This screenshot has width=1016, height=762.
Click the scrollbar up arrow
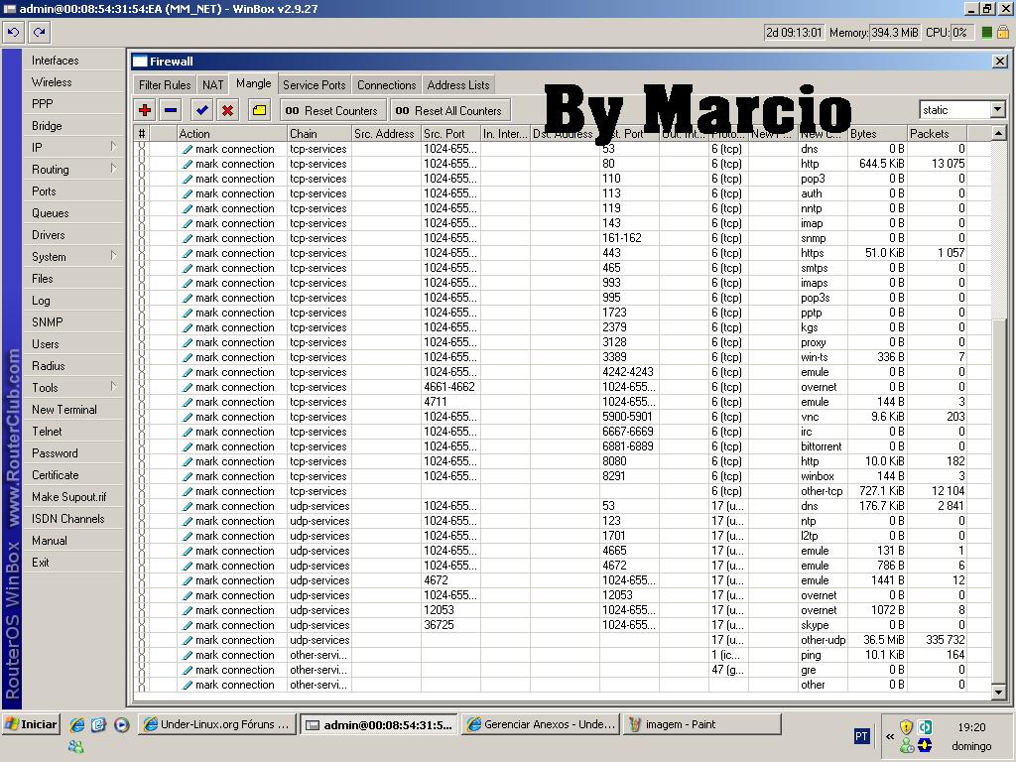point(998,134)
